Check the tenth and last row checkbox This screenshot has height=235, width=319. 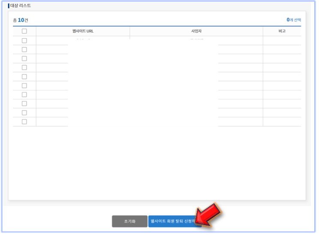[x=24, y=122]
